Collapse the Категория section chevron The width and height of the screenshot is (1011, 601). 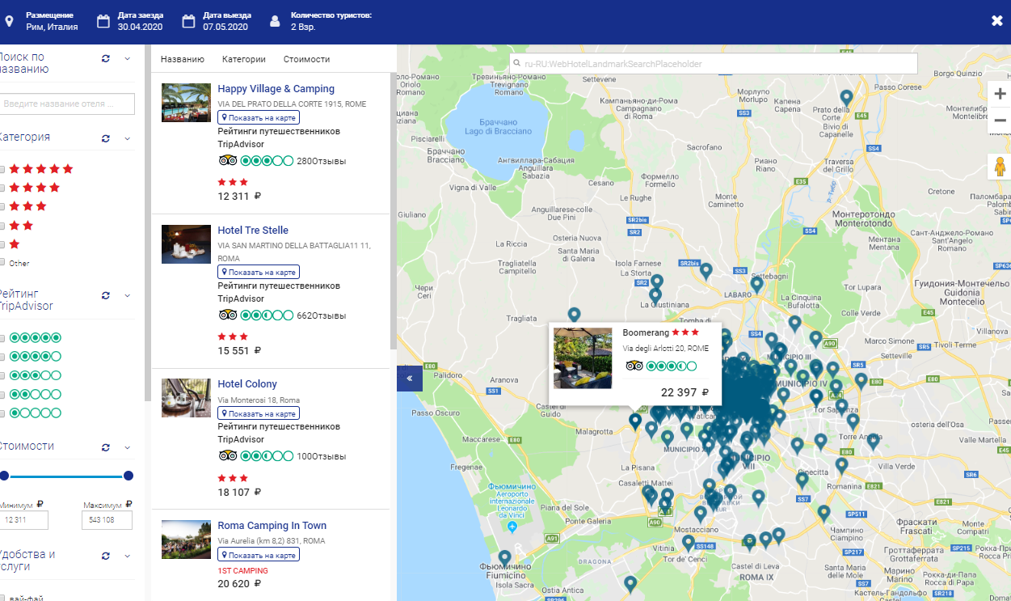click(127, 138)
